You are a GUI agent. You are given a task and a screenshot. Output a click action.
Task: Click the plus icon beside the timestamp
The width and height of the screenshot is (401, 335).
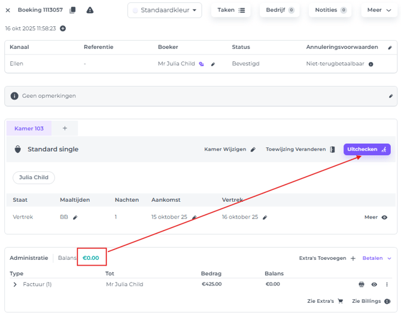[x=63, y=29]
